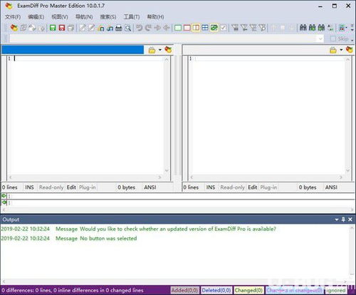Click the Plug-in button in the left pane status bar
The width and height of the screenshot is (356, 295).
(x=88, y=187)
